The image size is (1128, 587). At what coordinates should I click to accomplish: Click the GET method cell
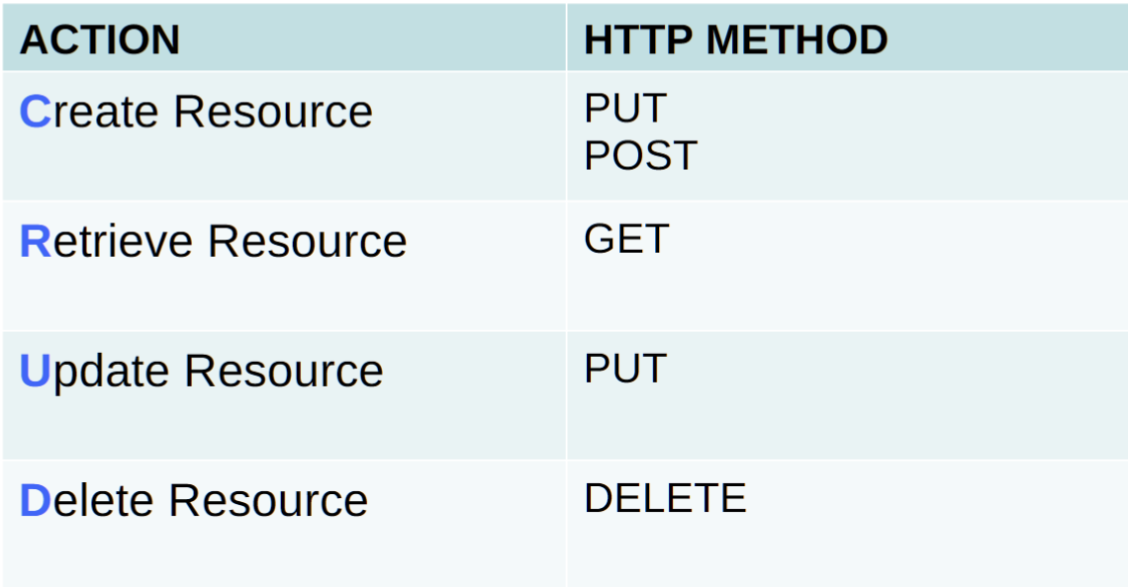coord(847,266)
